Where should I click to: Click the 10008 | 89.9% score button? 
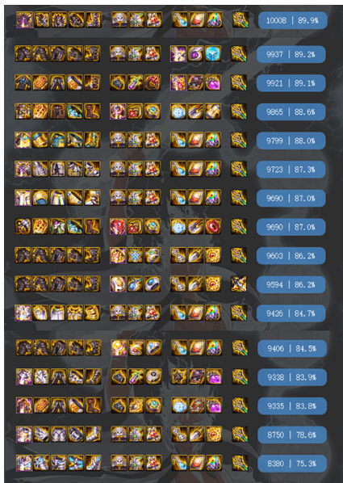pos(292,21)
